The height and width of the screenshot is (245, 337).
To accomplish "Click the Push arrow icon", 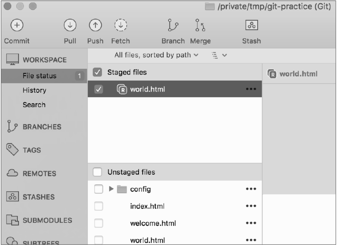I will [95, 25].
